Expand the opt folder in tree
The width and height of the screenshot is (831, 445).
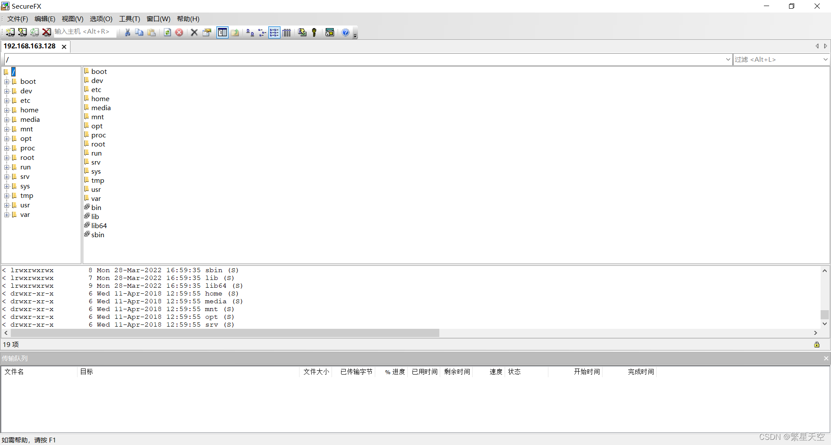(x=7, y=139)
